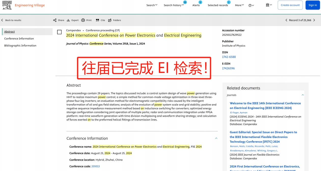Expand the Search dropdown menu
The image size is (321, 171).
152,5
